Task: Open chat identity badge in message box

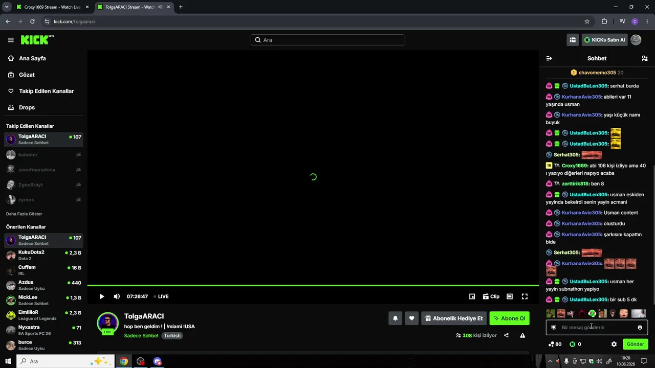Action: 554,327
